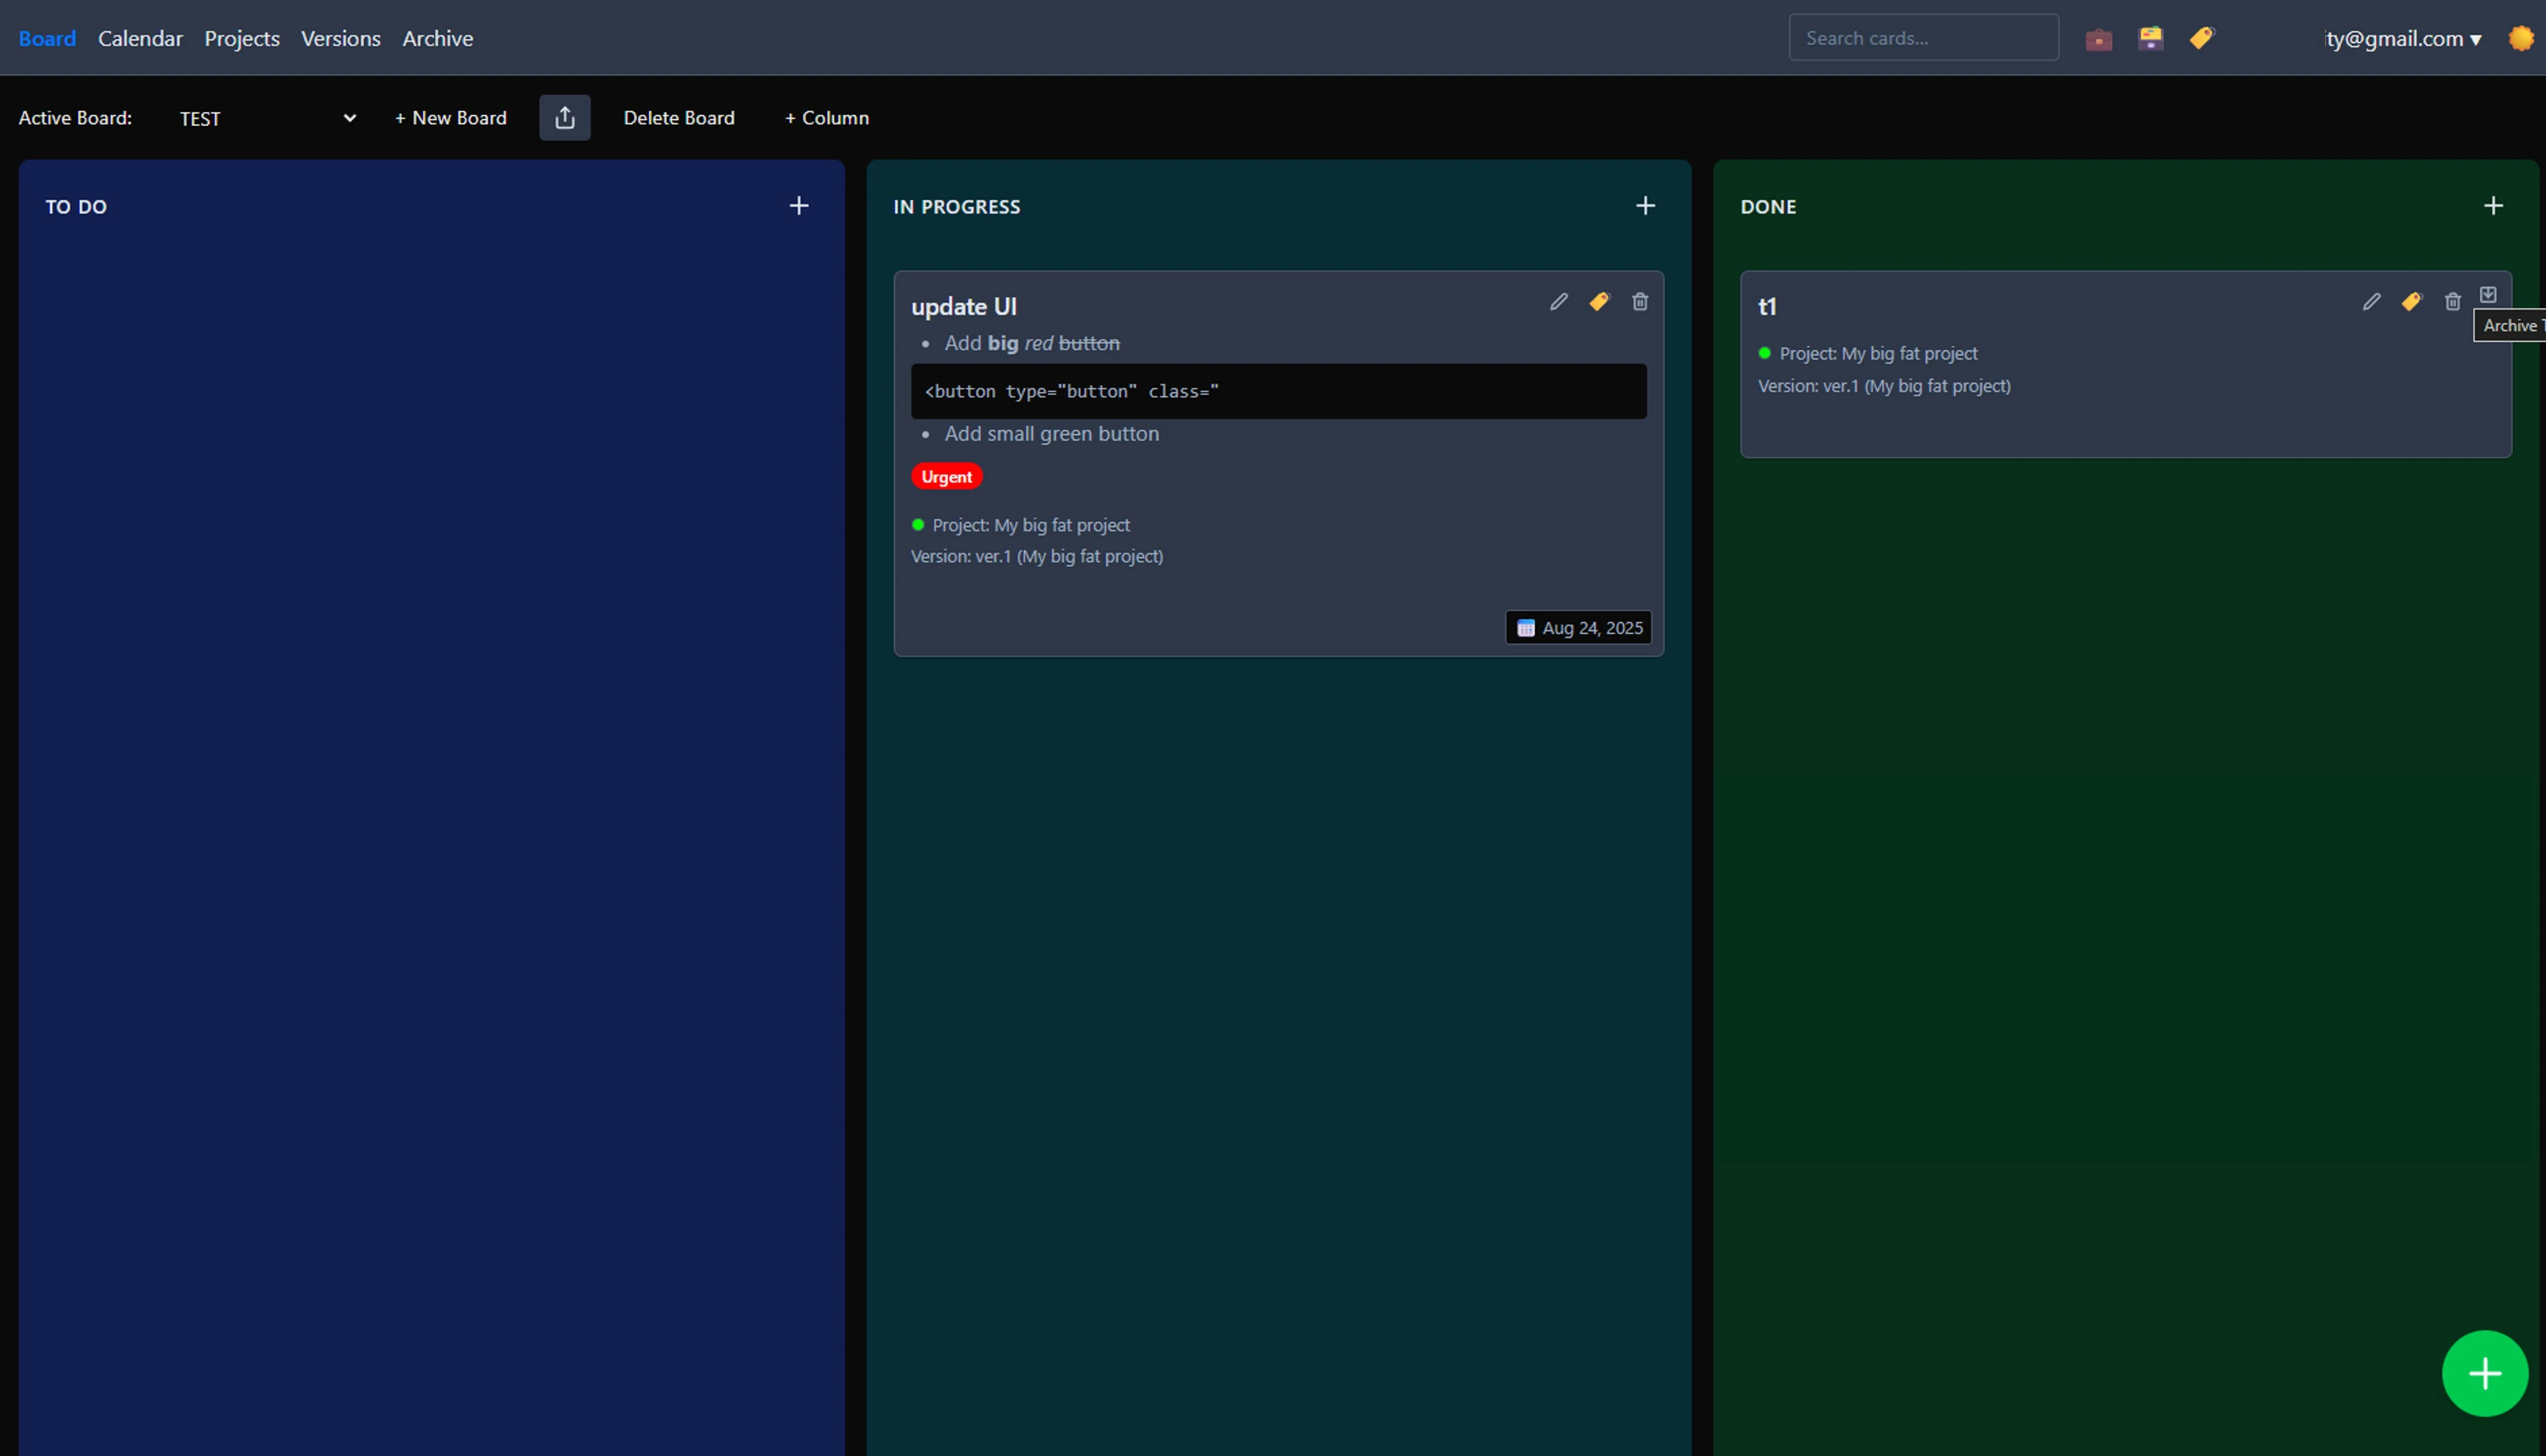Open the Tags label icon in the header

coord(2203,38)
